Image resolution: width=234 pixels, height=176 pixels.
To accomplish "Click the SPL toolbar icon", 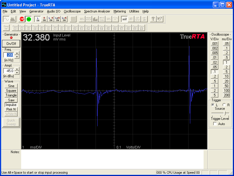I will 109,19.
